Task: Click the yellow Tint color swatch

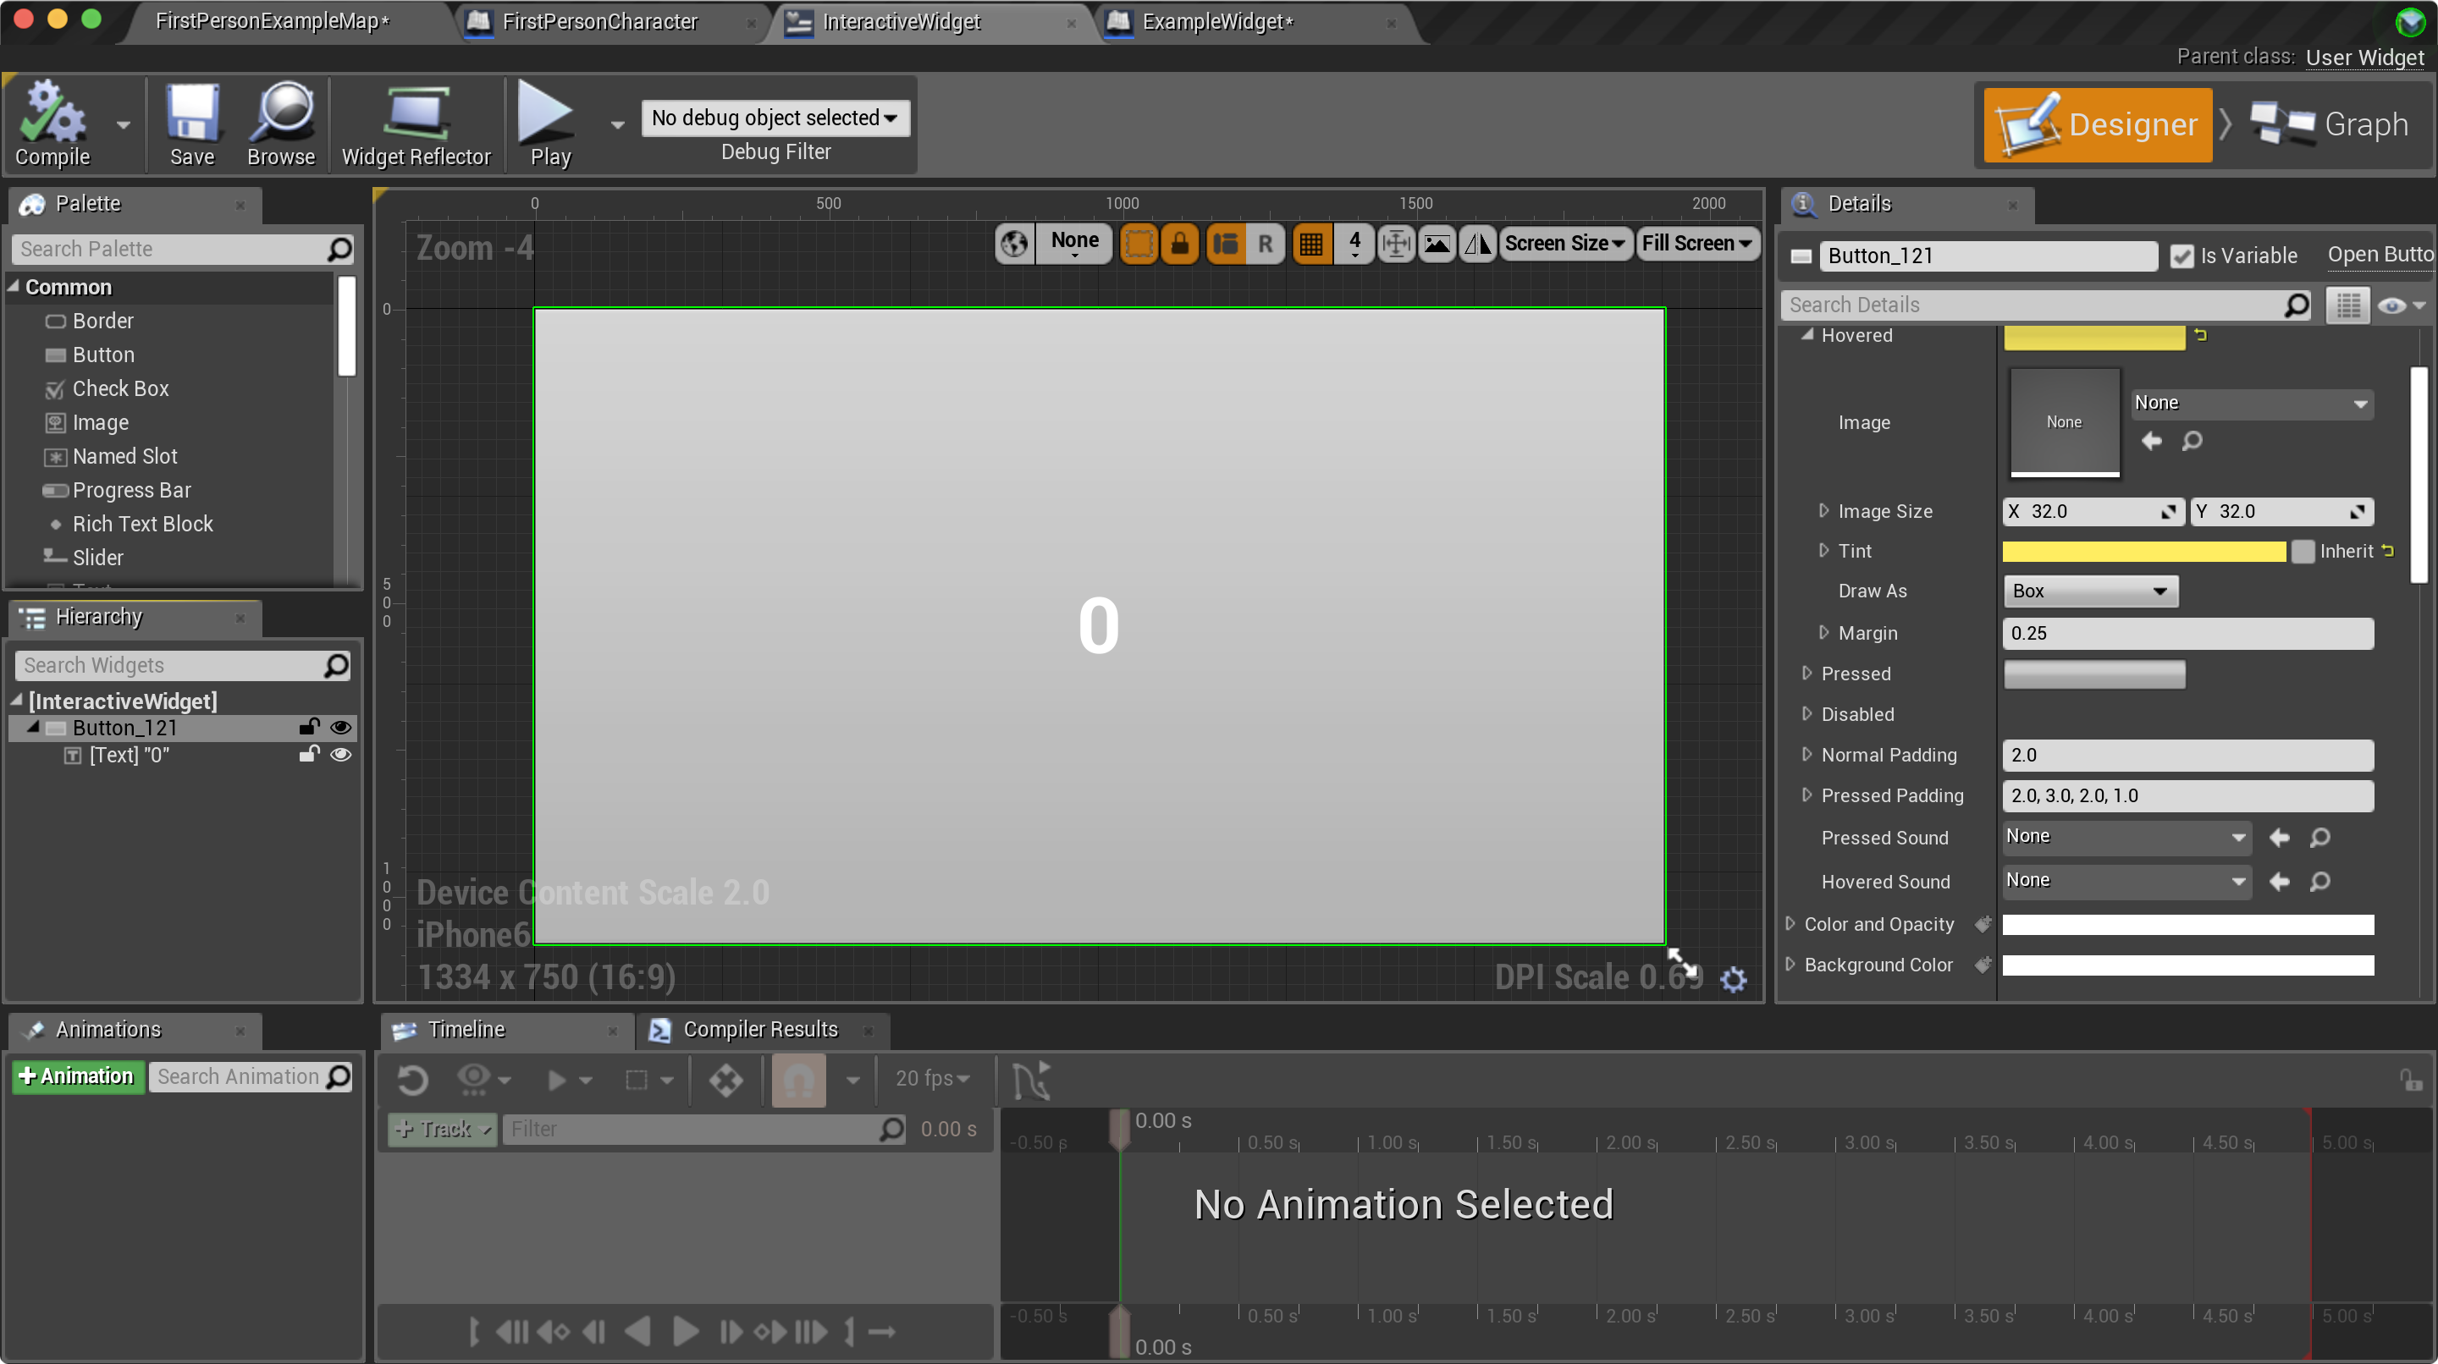Action: [x=2142, y=551]
